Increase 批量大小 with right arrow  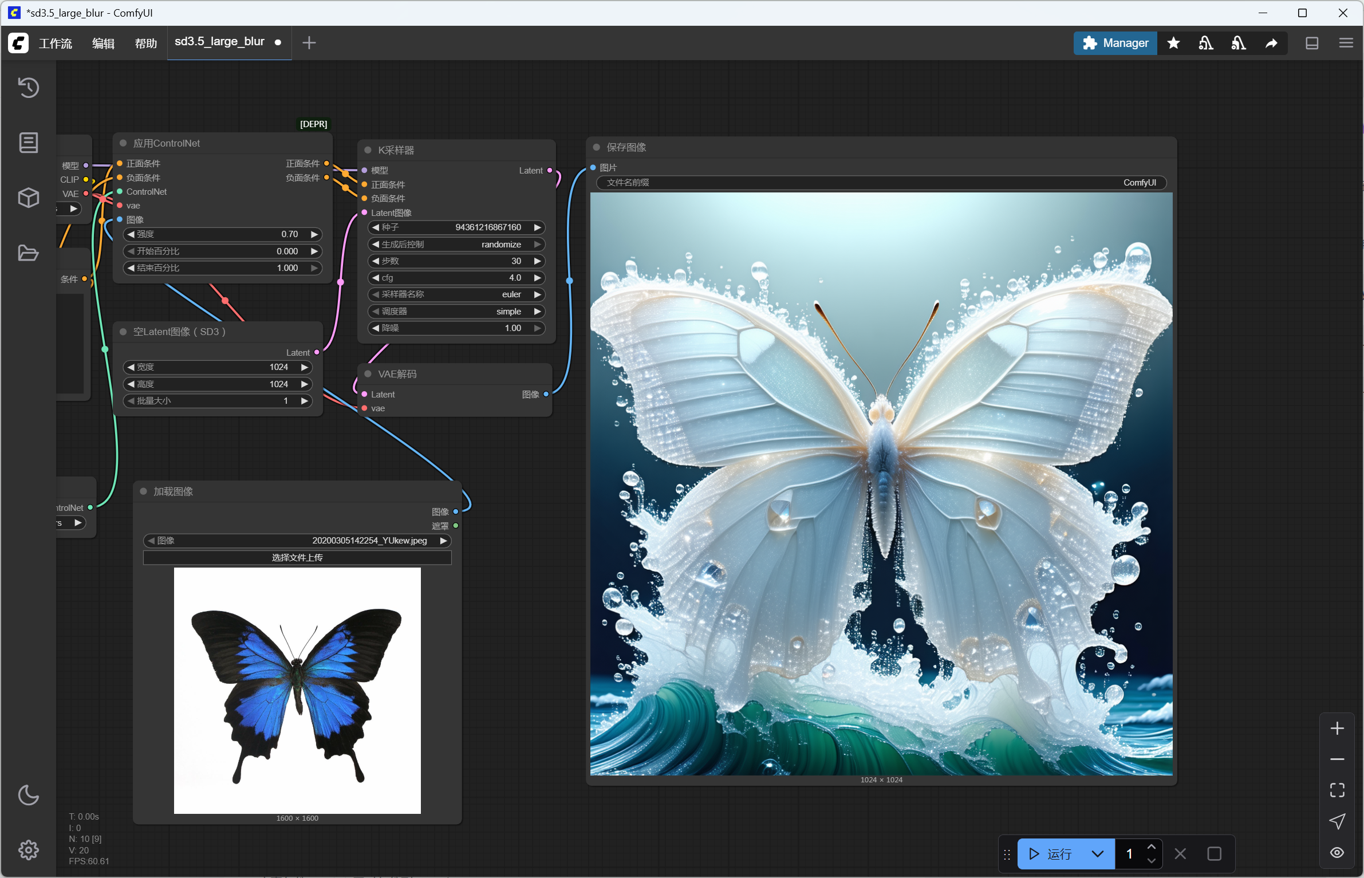click(x=305, y=401)
